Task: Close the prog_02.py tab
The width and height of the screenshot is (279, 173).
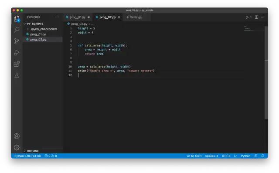Action: click(119, 17)
